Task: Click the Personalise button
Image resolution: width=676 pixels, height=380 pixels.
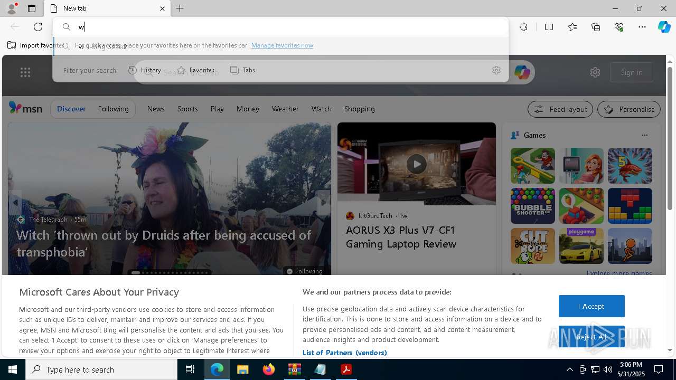Action: [629, 109]
